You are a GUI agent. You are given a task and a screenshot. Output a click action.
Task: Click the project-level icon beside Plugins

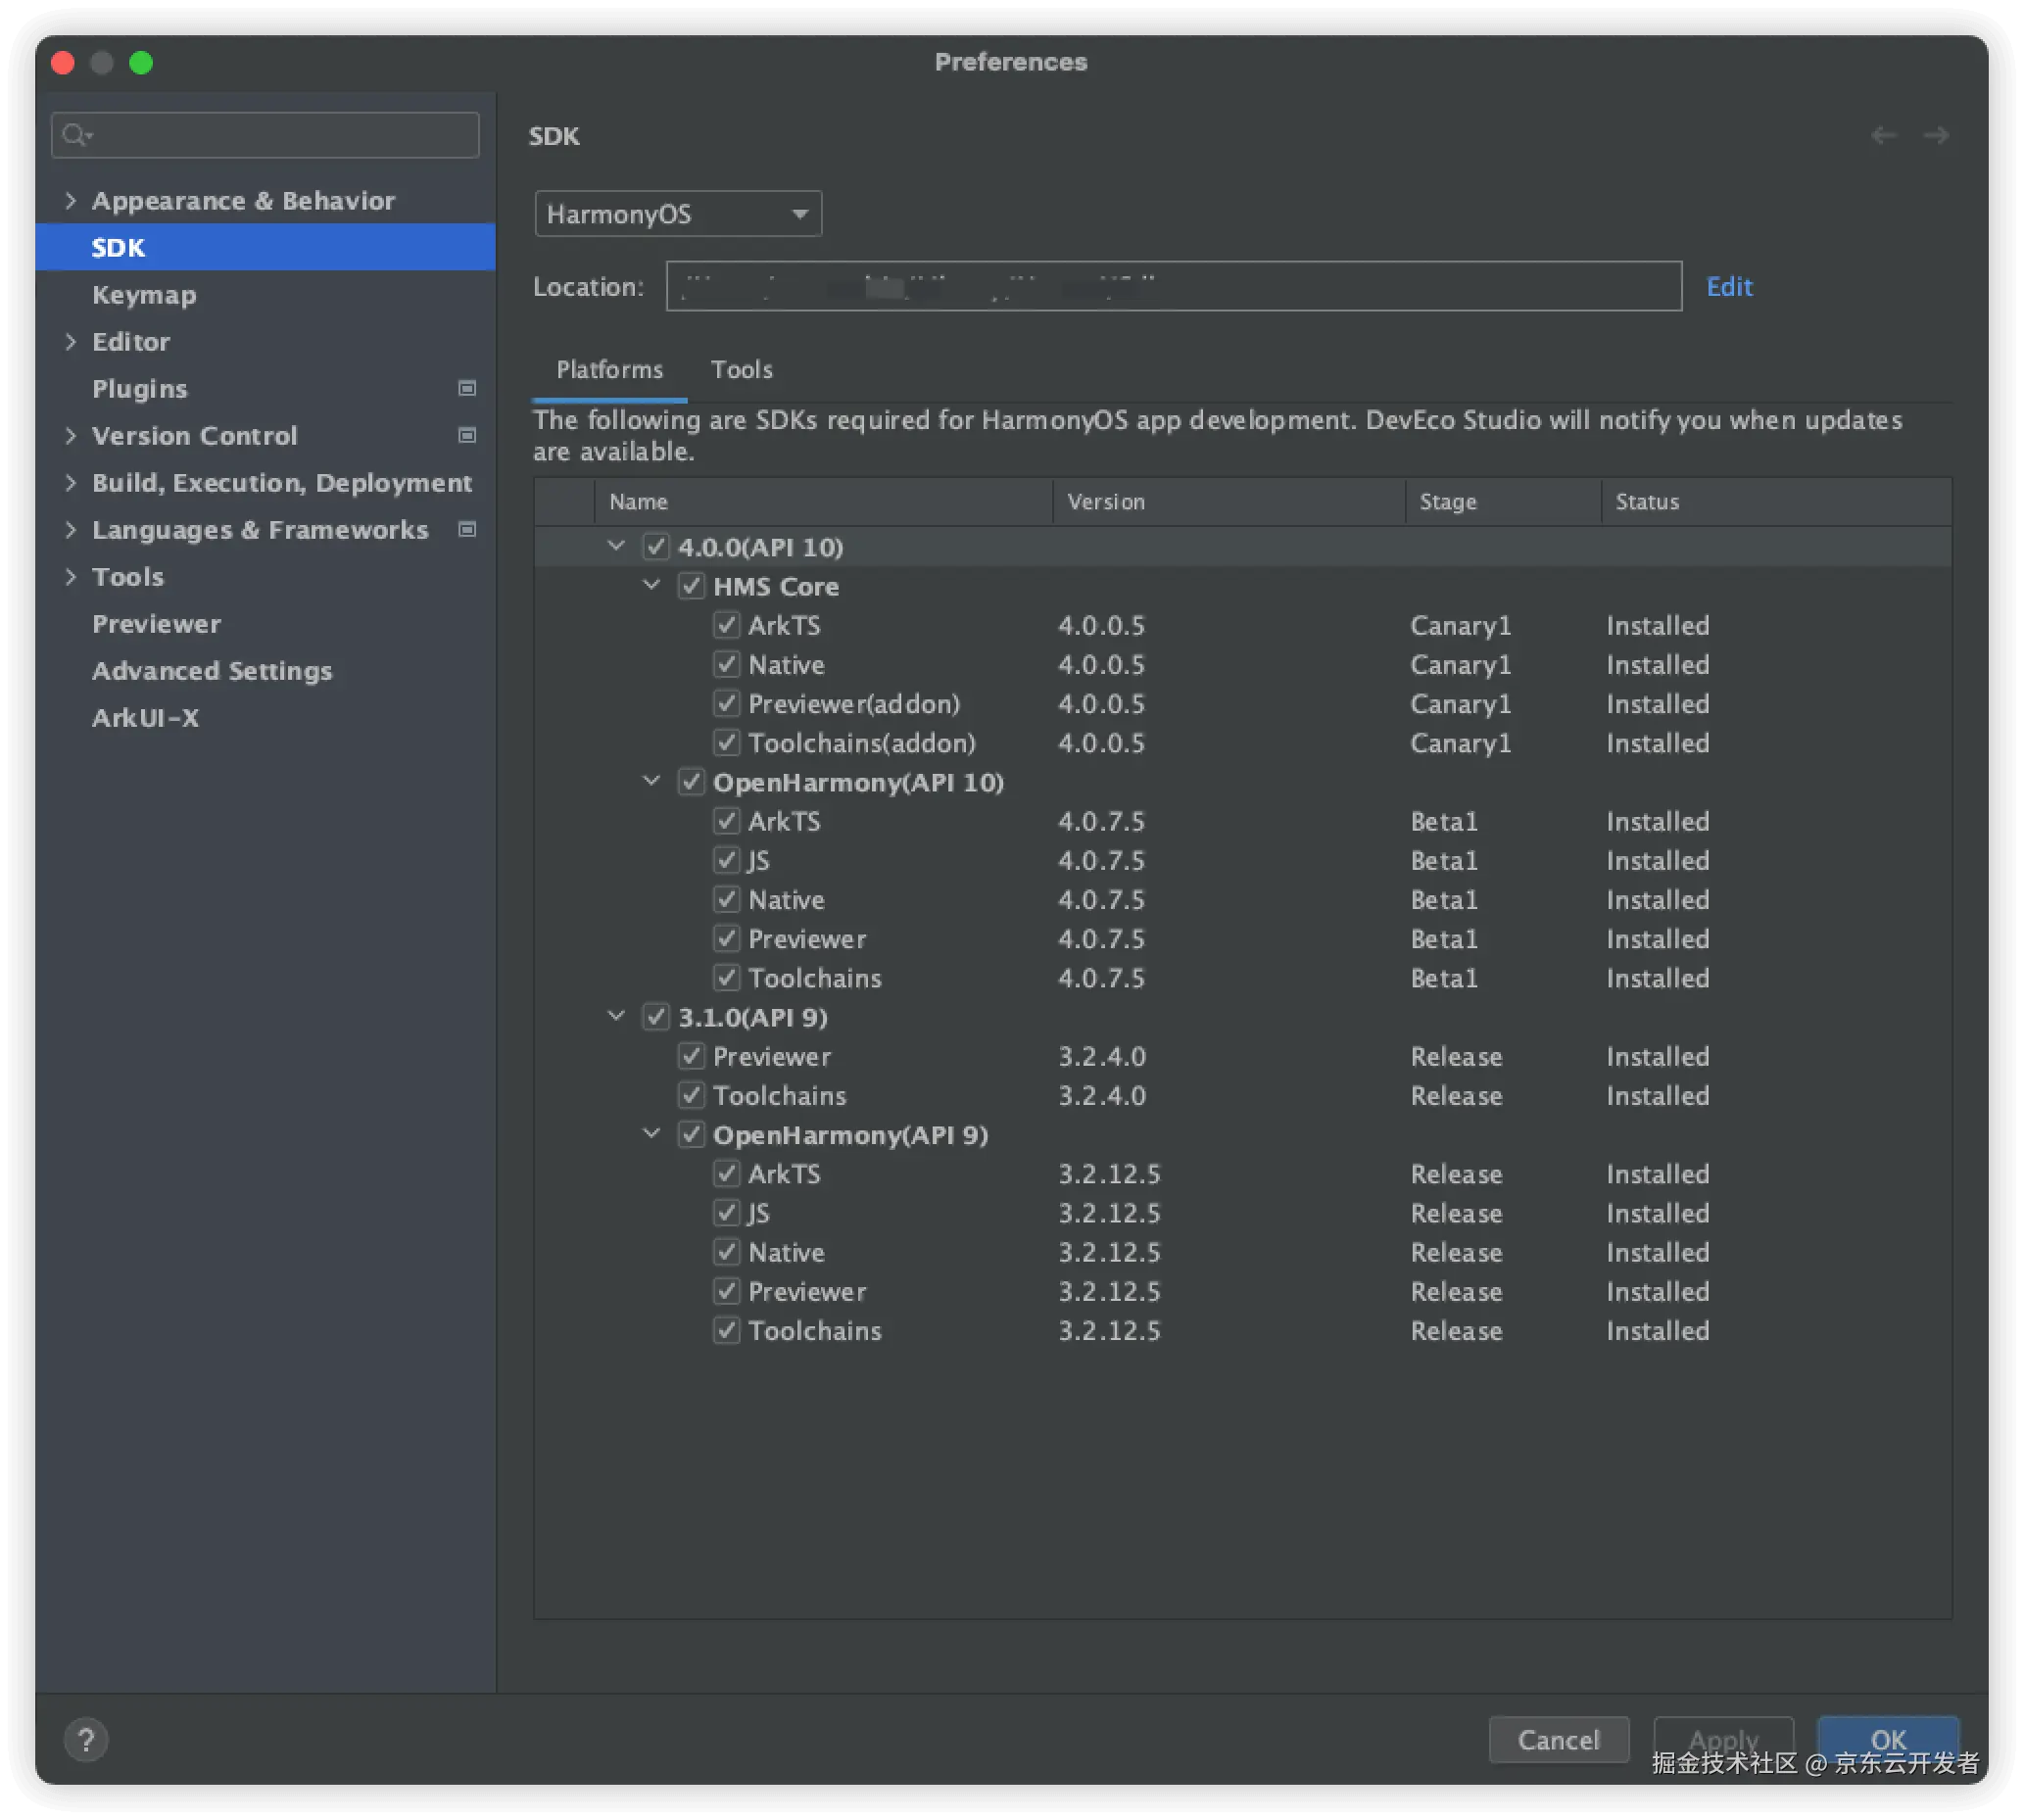tap(466, 388)
